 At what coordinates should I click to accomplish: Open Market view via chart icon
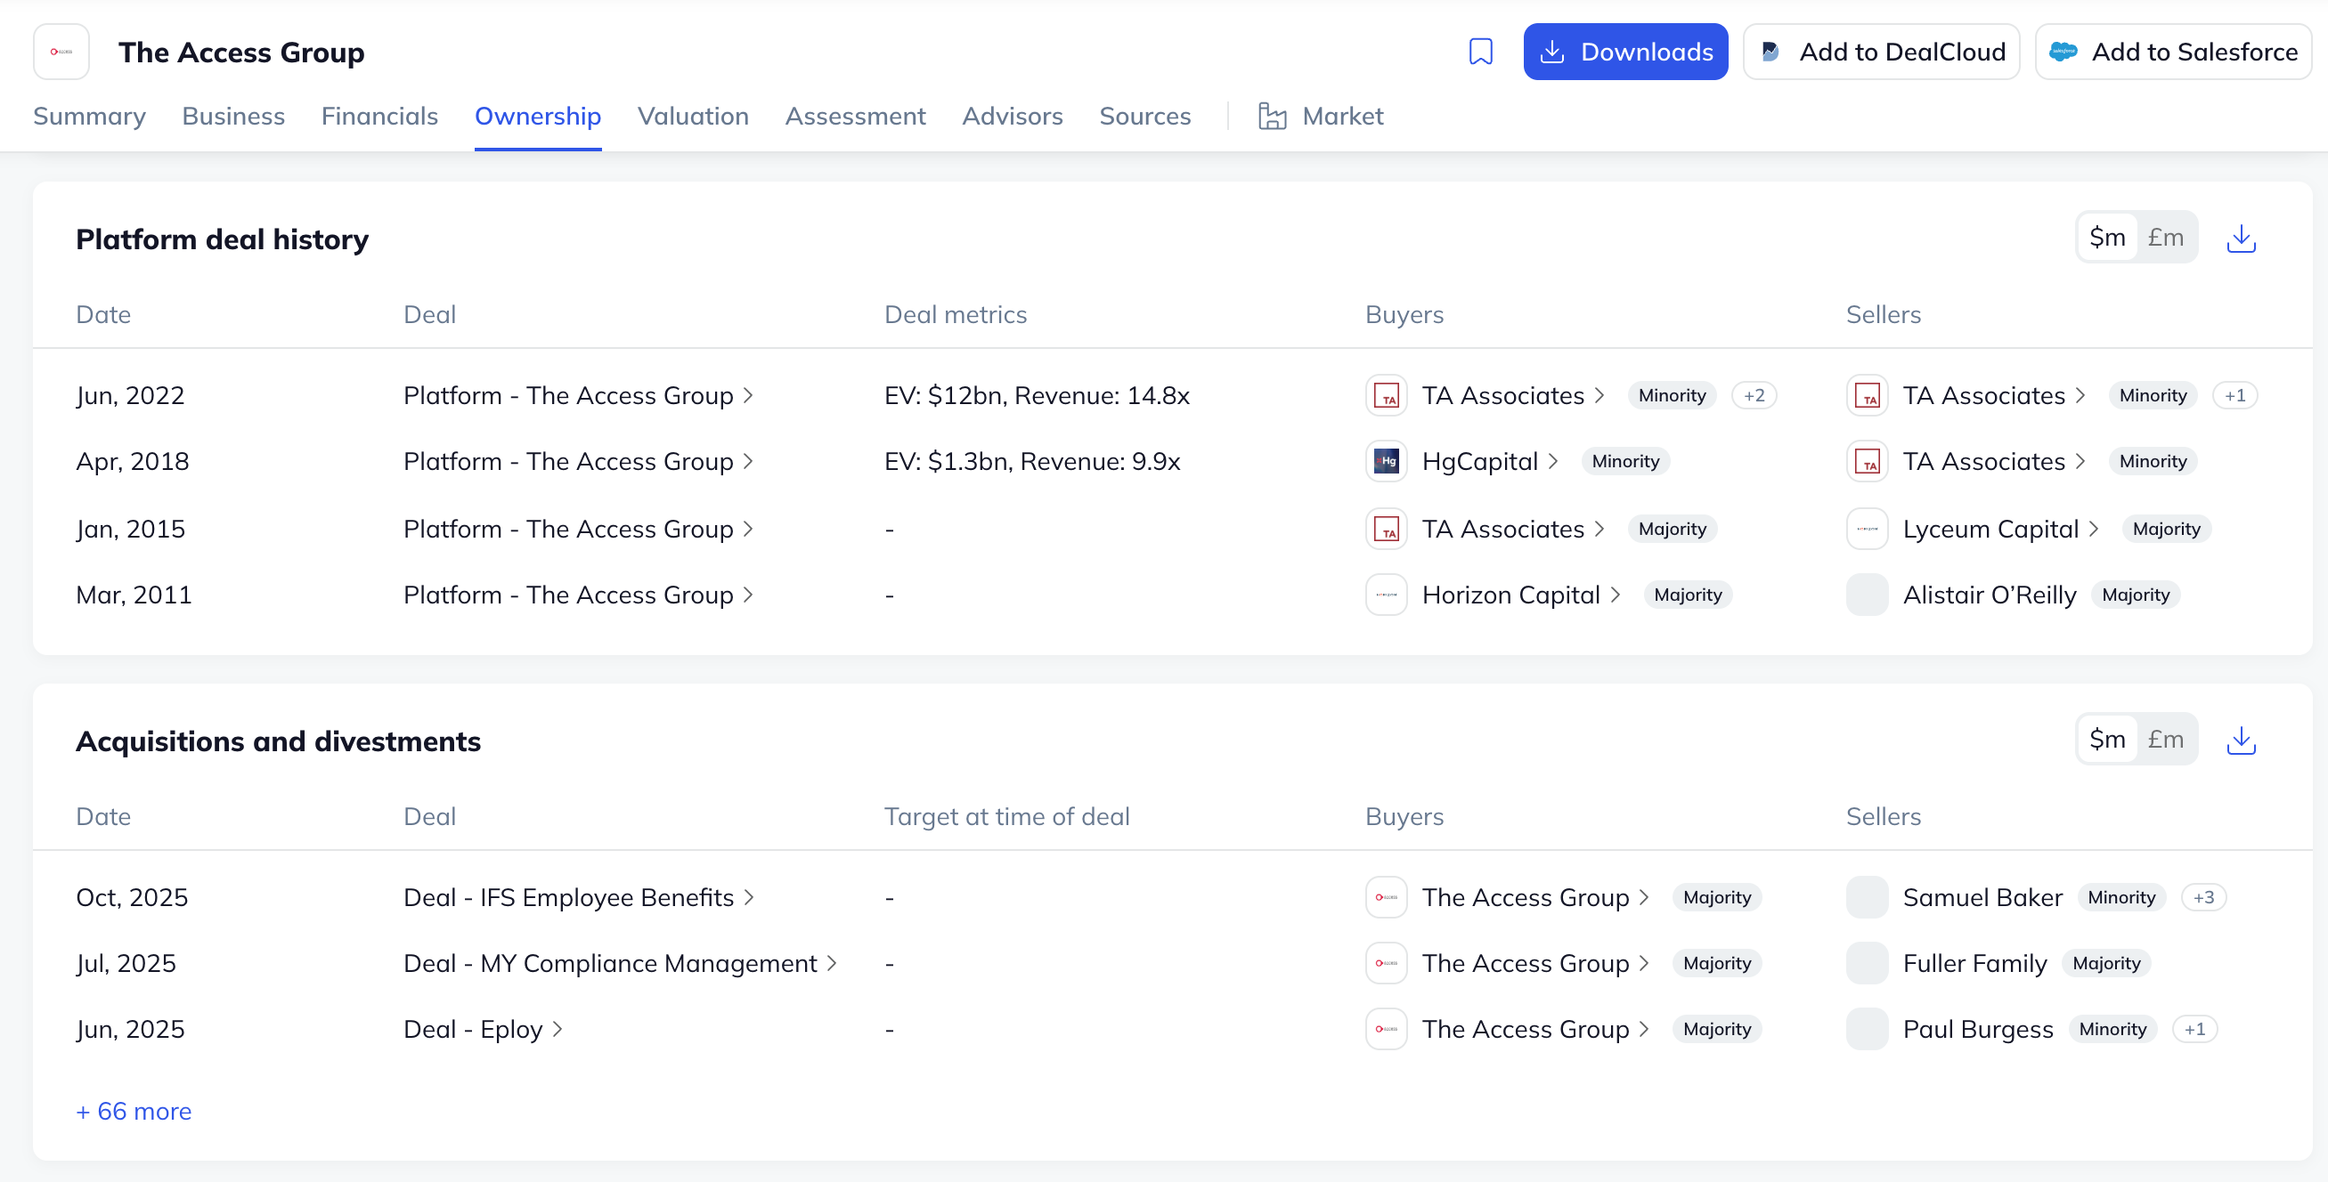(x=1272, y=116)
